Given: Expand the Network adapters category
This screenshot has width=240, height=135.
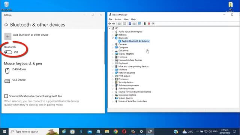Looking at the screenshot, I should click(113, 73).
